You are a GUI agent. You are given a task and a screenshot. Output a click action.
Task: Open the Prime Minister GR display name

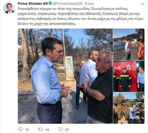33,4
